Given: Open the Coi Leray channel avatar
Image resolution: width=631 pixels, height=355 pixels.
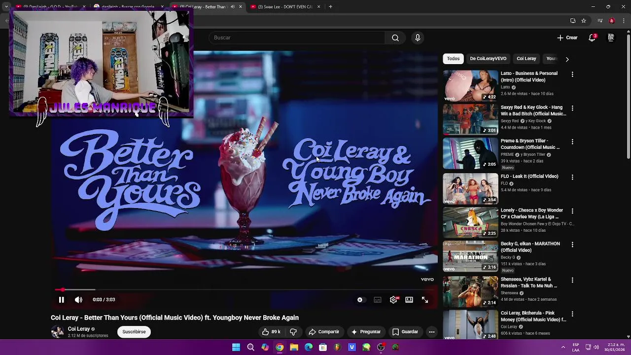Looking at the screenshot, I should (x=58, y=332).
